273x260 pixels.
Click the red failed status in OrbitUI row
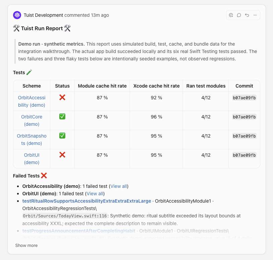pyautogui.click(x=62, y=155)
